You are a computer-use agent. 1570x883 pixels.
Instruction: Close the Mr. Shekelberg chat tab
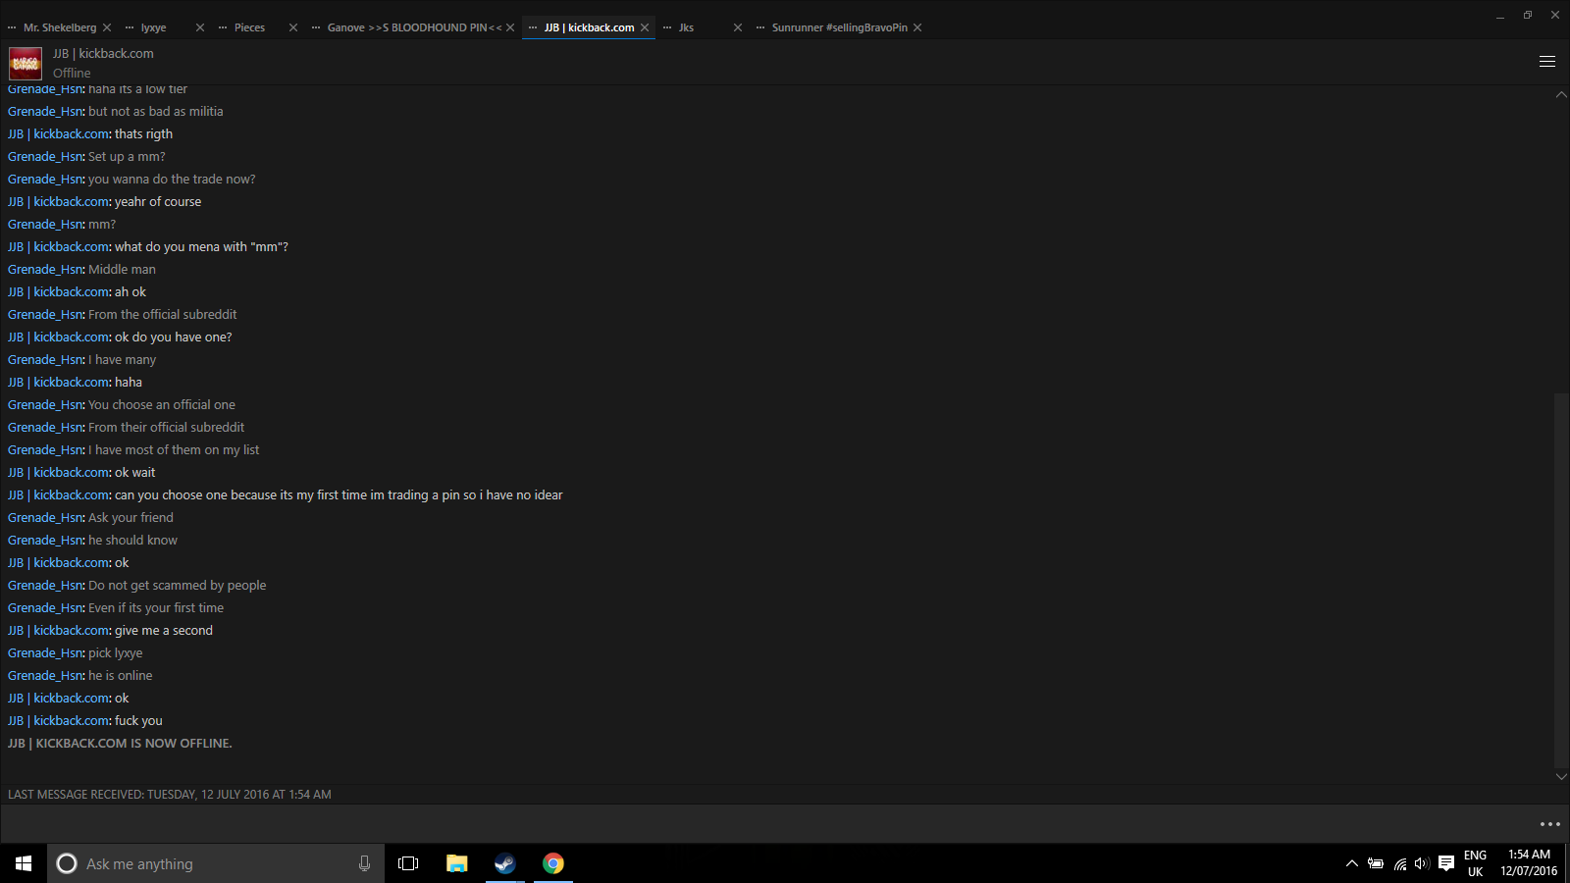click(107, 27)
